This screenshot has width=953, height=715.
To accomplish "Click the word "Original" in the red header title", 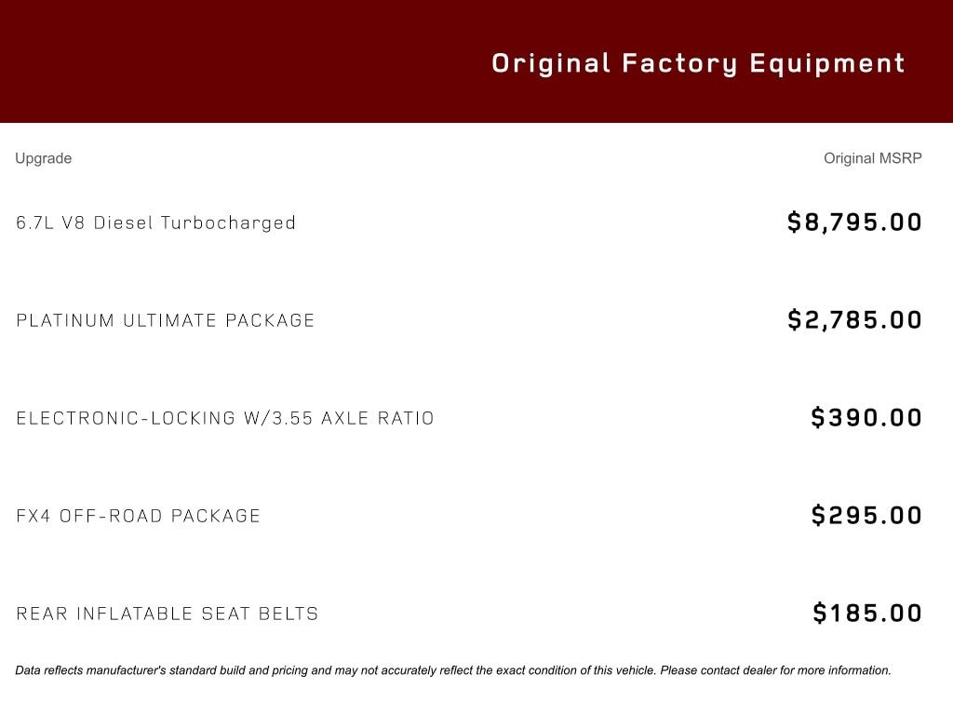I will (x=551, y=63).
